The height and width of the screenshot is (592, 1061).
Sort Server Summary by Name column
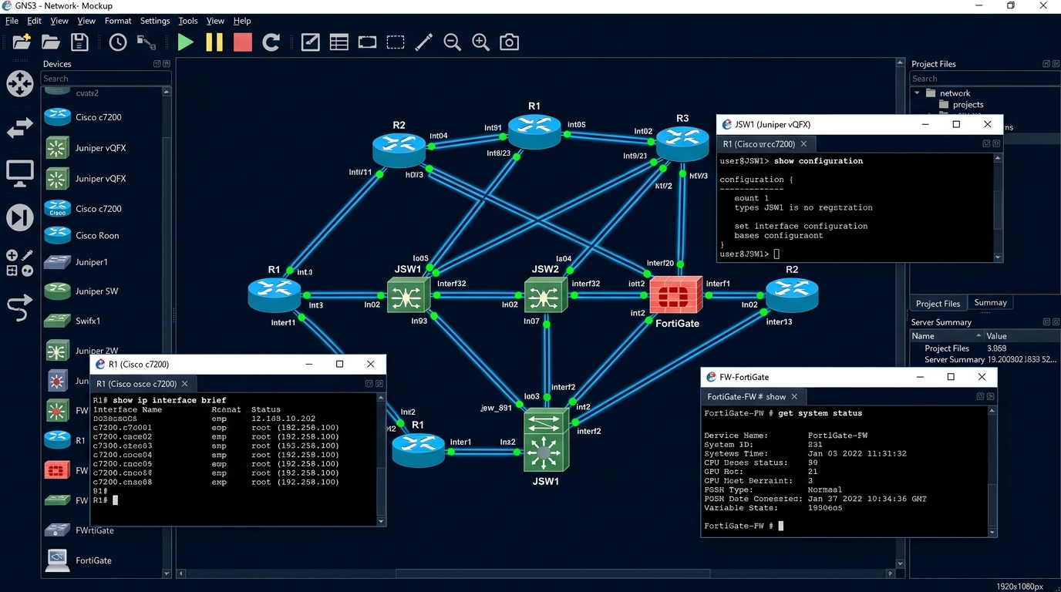[x=946, y=336]
